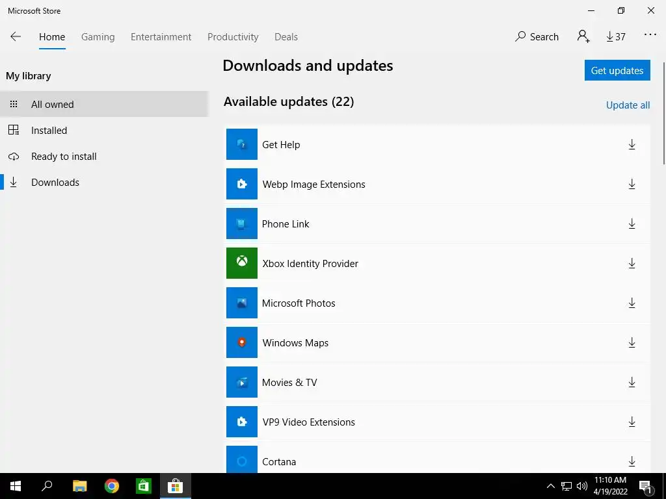Open the Xbox Identity Provider entry name
This screenshot has width=666, height=499.
[x=310, y=264]
